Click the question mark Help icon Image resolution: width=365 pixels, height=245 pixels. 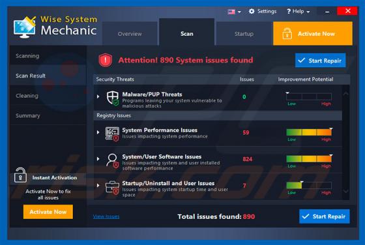click(x=289, y=11)
